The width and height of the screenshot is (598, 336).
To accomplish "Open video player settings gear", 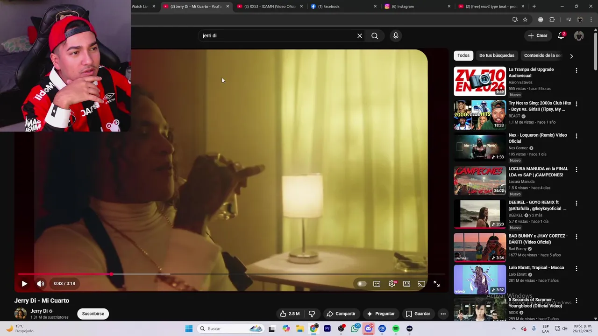I will [392, 283].
